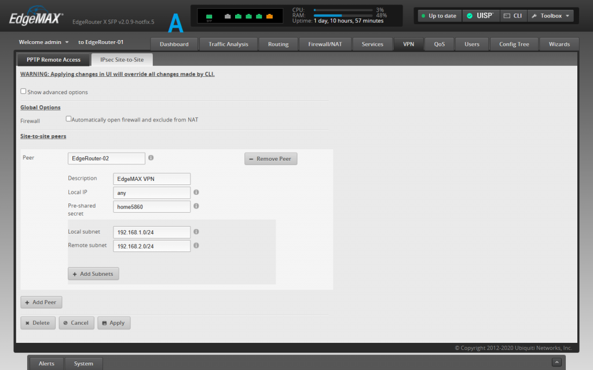
Task: Enable Show advanced options checkbox
Action: [23, 91]
